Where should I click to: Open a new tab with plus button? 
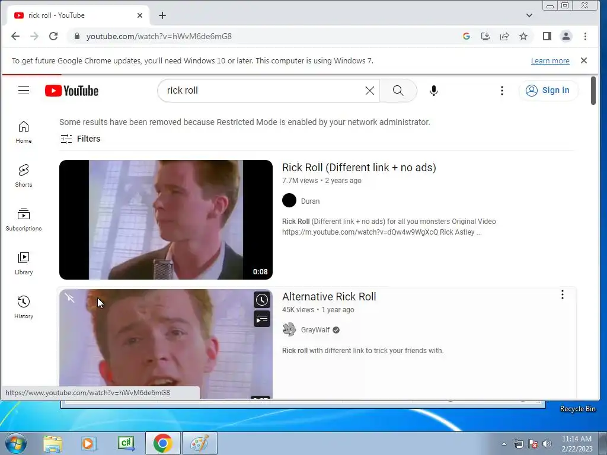click(x=162, y=15)
